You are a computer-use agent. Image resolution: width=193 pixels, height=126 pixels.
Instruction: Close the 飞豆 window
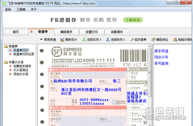click(186, 2)
